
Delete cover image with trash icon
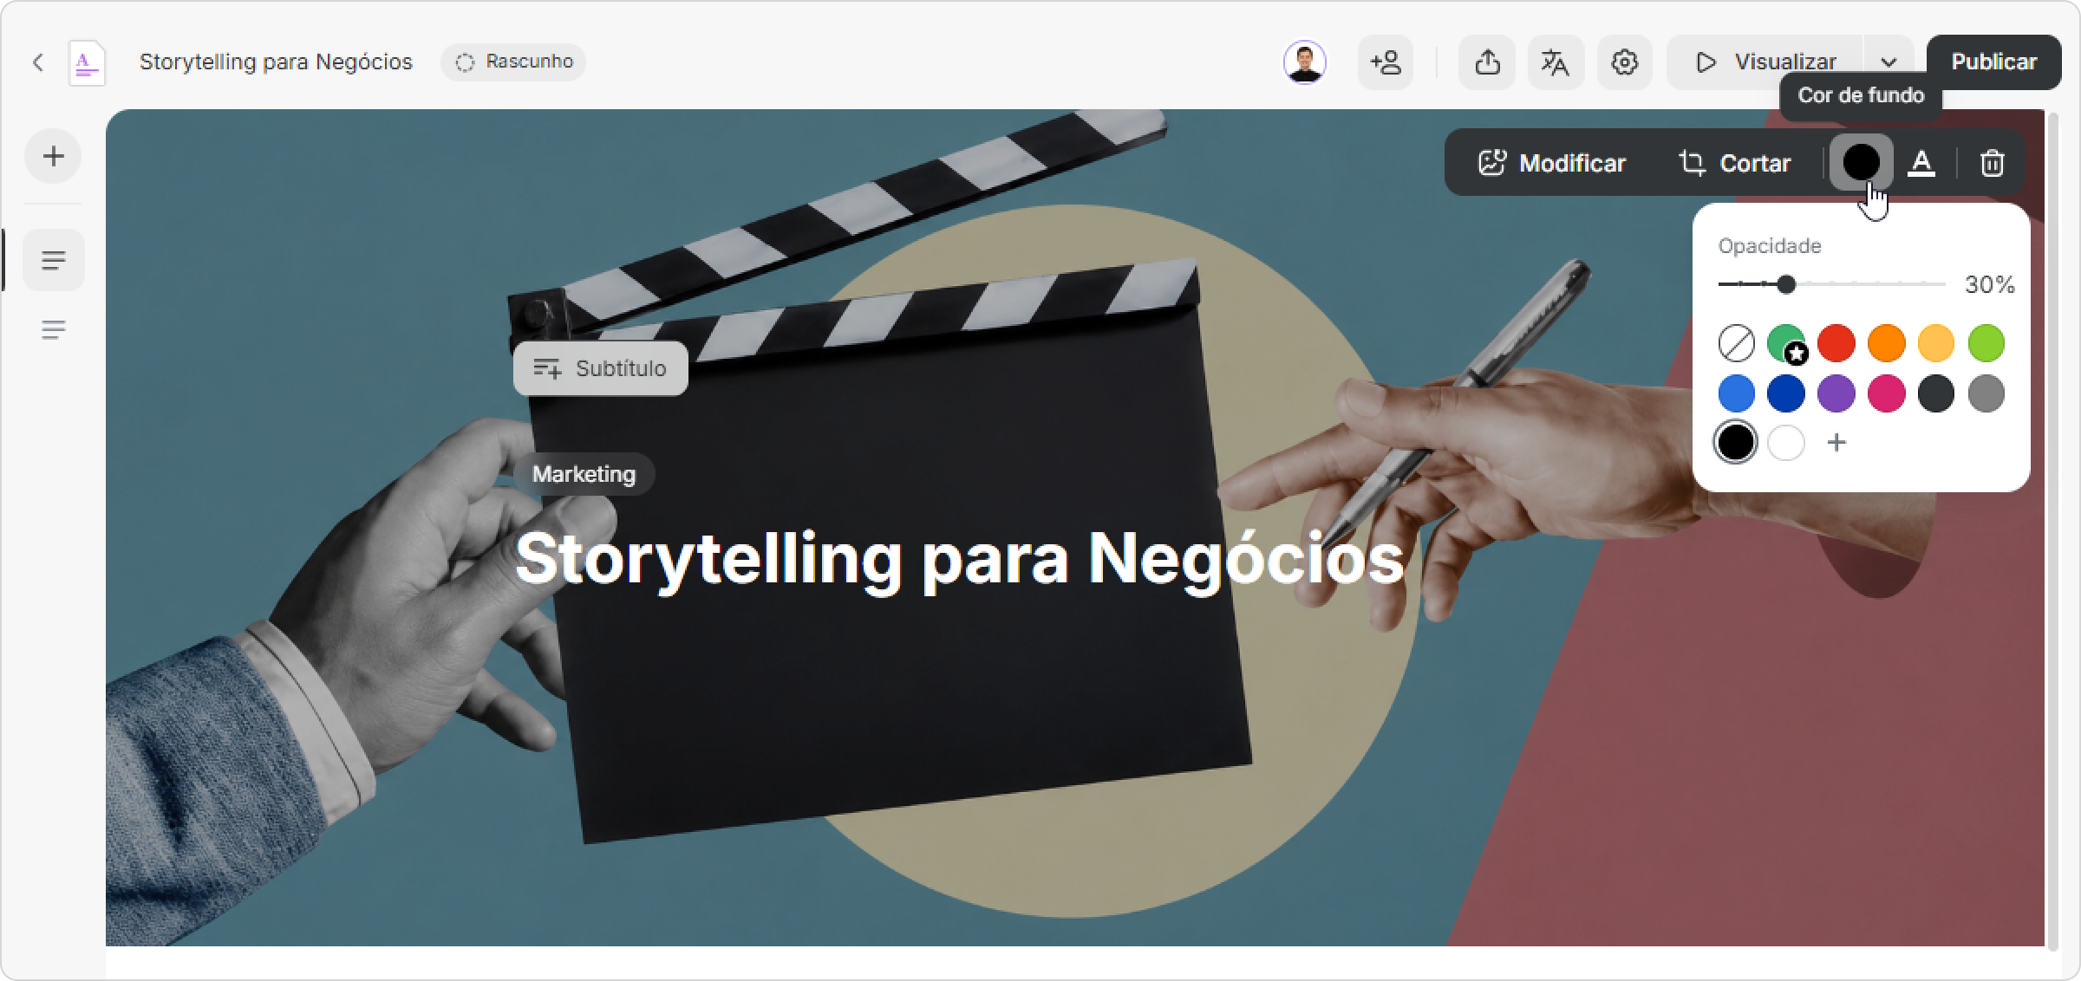(x=1992, y=163)
